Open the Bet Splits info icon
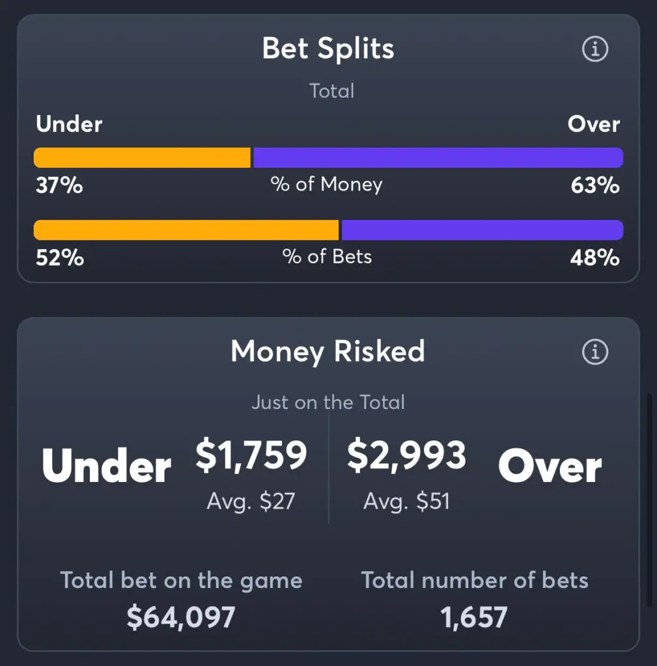Viewport: 657px width, 666px height. pyautogui.click(x=594, y=49)
